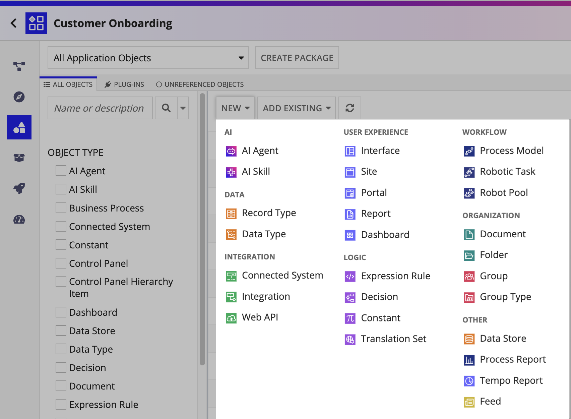Check the AI Agent object type filter
Image resolution: width=571 pixels, height=419 pixels.
pyautogui.click(x=61, y=171)
